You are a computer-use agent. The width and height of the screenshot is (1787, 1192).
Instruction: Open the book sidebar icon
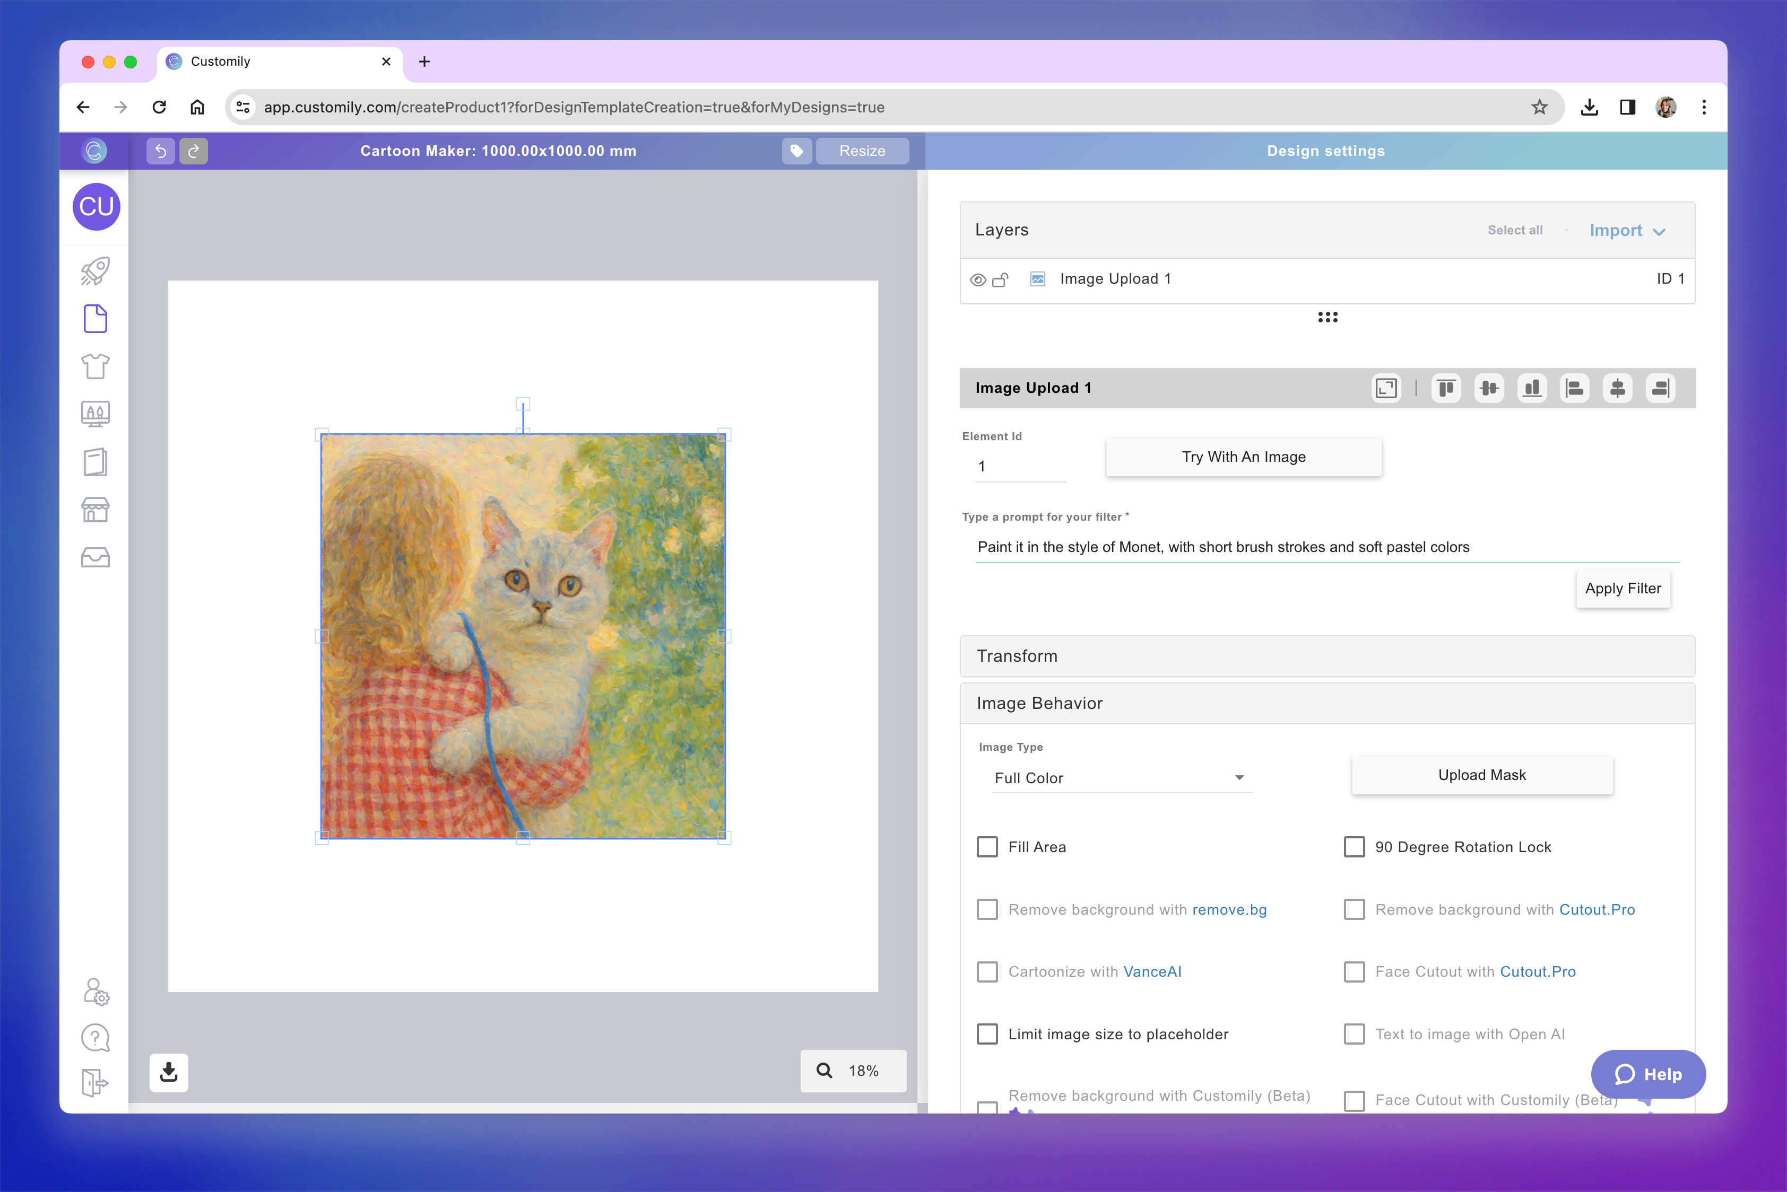(x=95, y=461)
